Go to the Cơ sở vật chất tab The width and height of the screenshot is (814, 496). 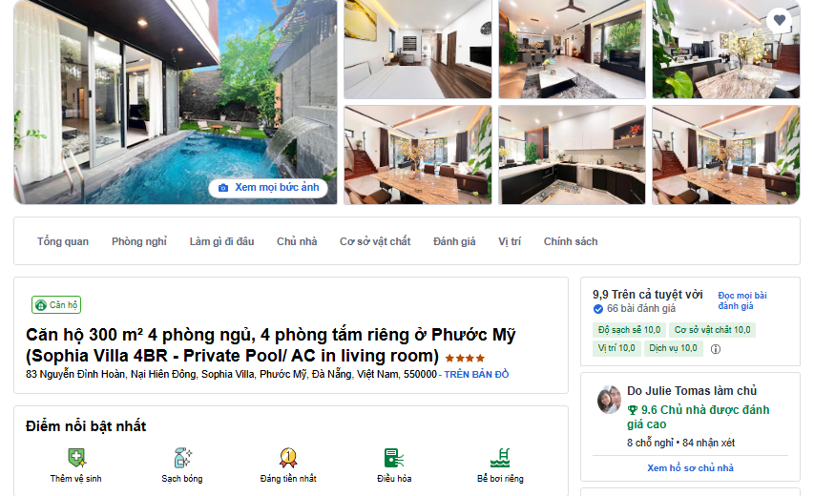(x=375, y=241)
